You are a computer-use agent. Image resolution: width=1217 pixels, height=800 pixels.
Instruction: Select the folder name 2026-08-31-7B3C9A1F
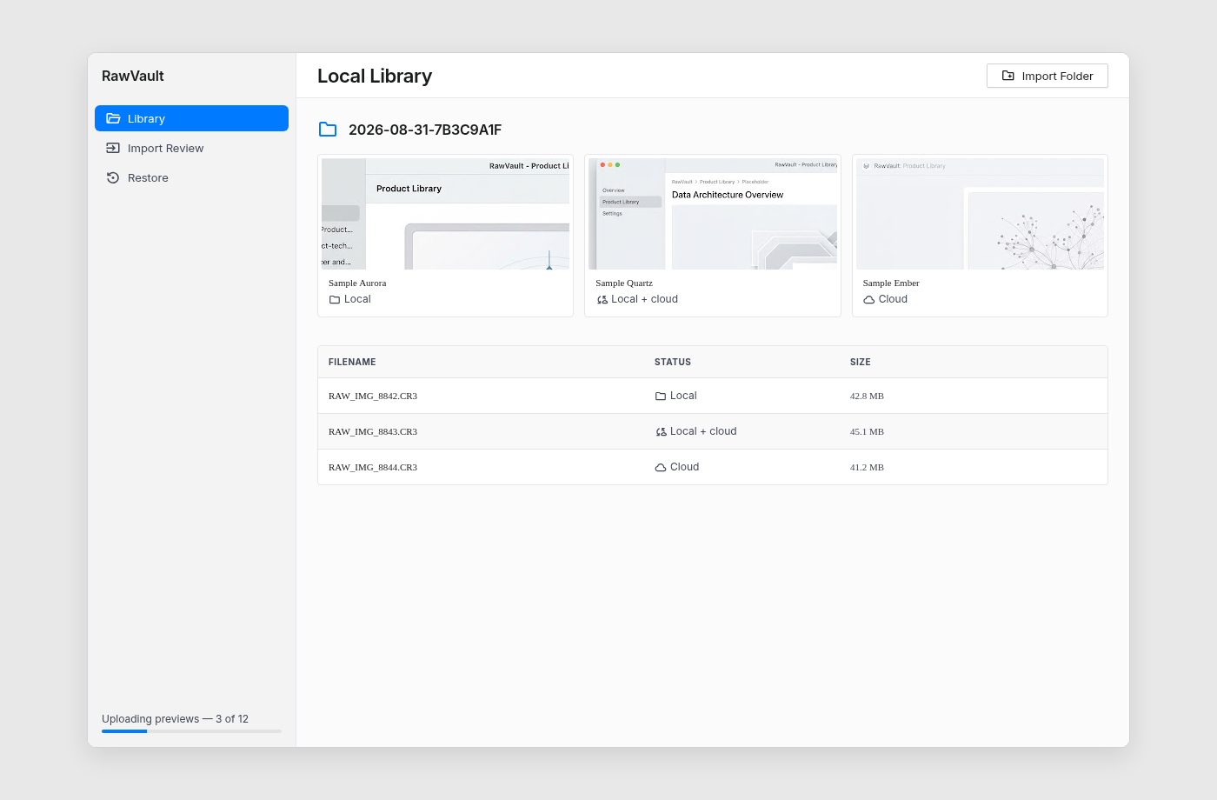pyautogui.click(x=425, y=130)
